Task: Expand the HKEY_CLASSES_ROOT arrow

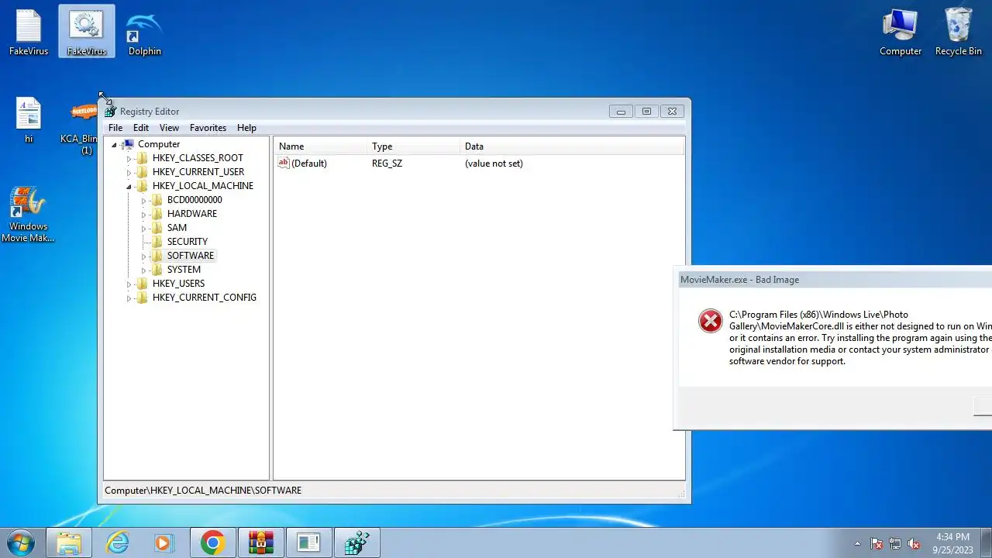Action: click(129, 158)
